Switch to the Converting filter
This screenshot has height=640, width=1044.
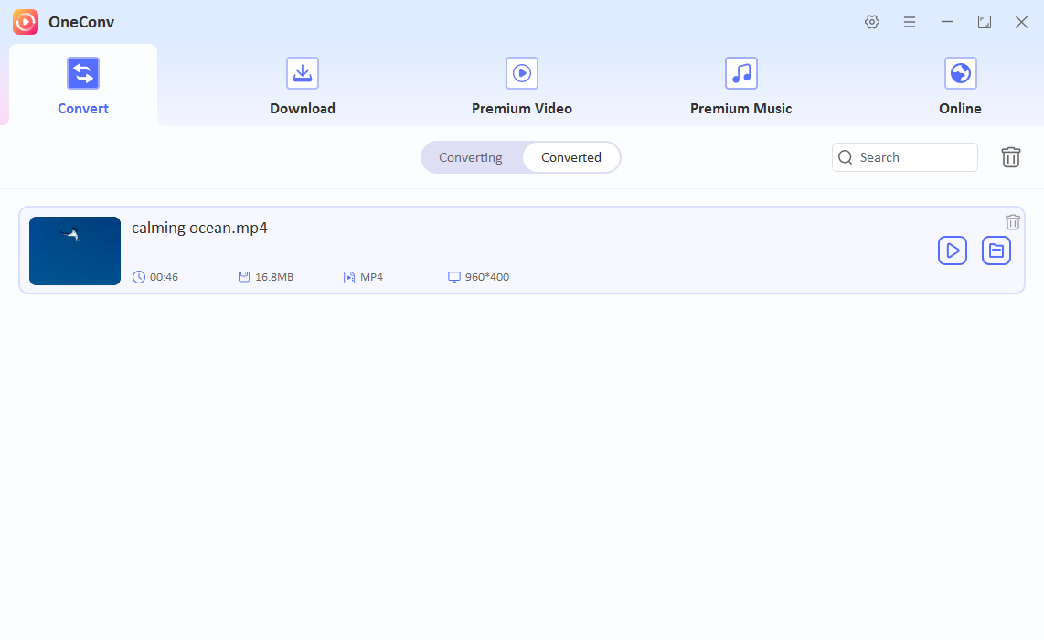coord(471,156)
